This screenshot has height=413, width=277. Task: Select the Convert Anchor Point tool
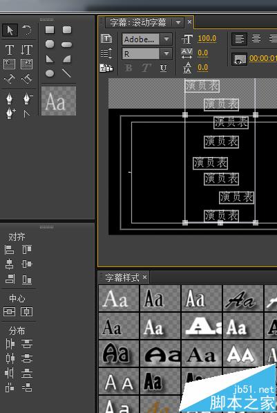pyautogui.click(x=27, y=113)
